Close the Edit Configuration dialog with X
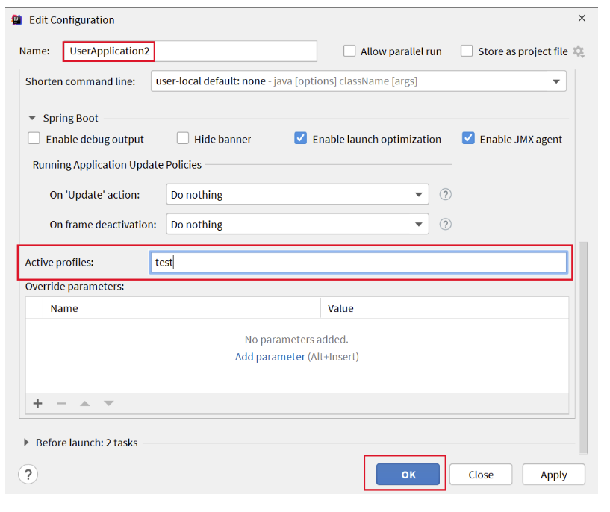 582,18
